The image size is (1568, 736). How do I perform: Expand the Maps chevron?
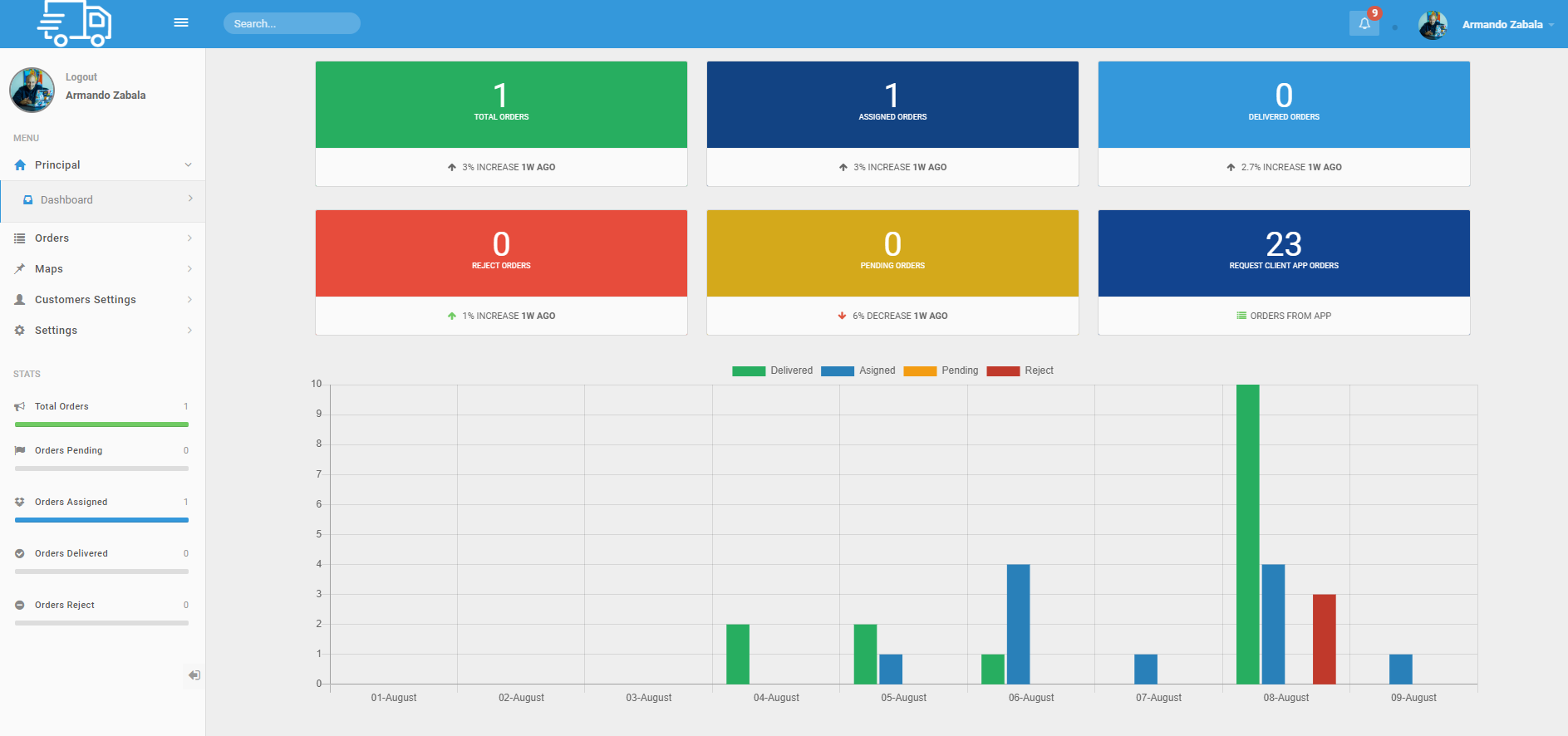189,269
